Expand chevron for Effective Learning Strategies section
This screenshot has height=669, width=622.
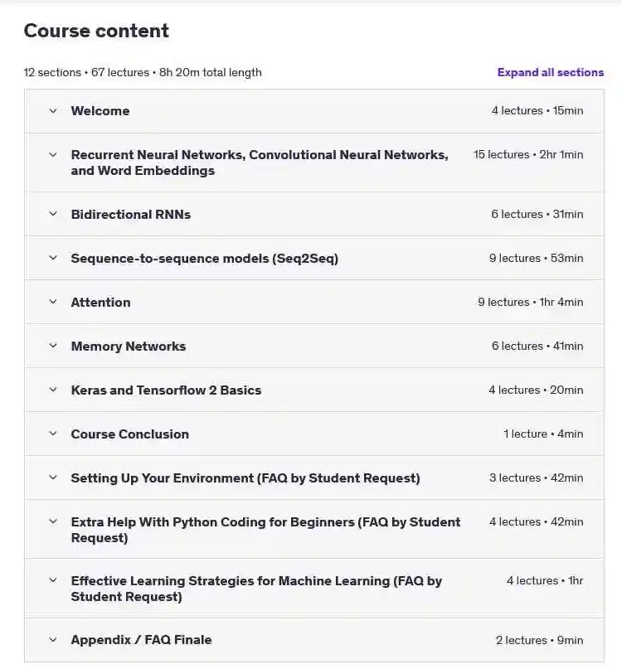click(x=53, y=580)
